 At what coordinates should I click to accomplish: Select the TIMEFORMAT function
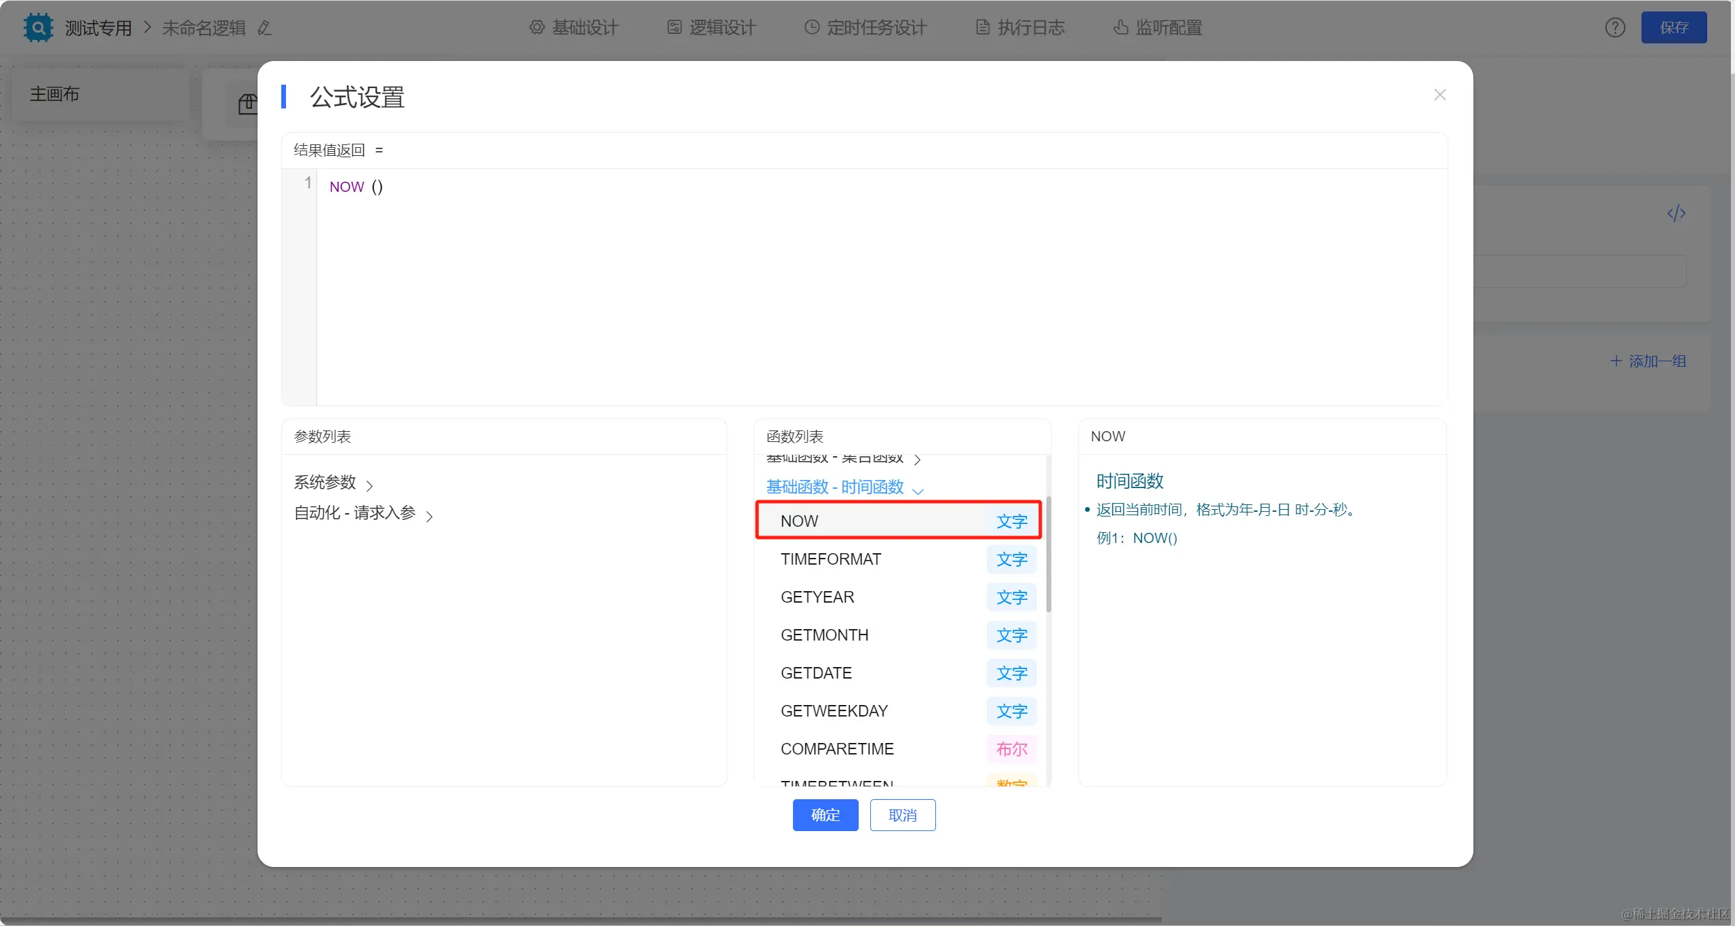pos(831,559)
